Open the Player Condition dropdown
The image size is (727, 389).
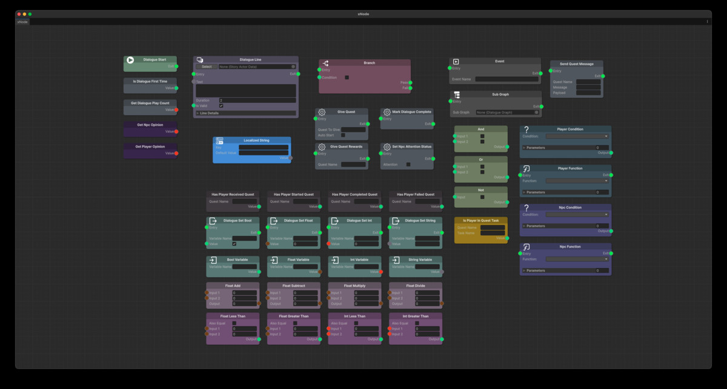tap(577, 136)
